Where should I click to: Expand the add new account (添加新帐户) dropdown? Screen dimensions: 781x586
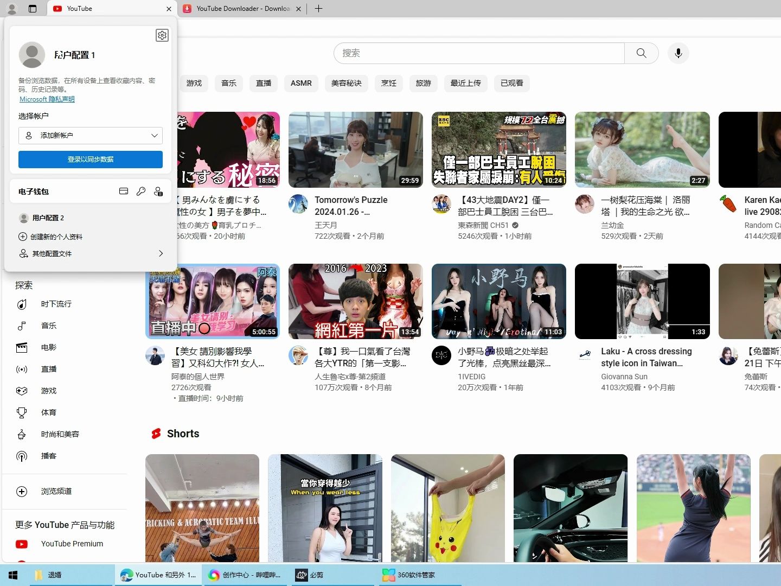pos(91,136)
